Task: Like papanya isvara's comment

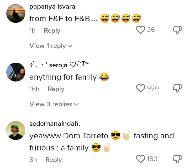Action: [141, 30]
